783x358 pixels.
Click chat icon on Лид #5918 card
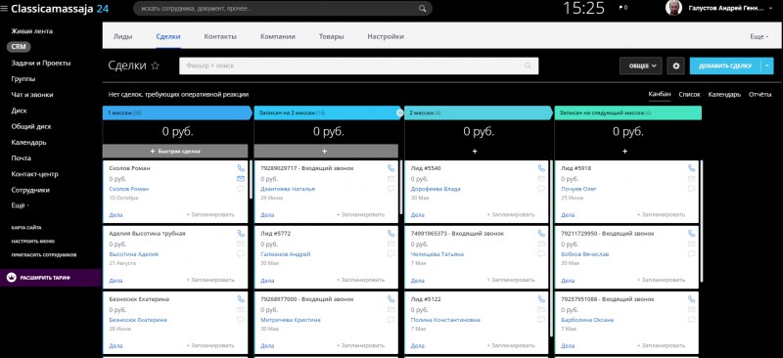[691, 189]
